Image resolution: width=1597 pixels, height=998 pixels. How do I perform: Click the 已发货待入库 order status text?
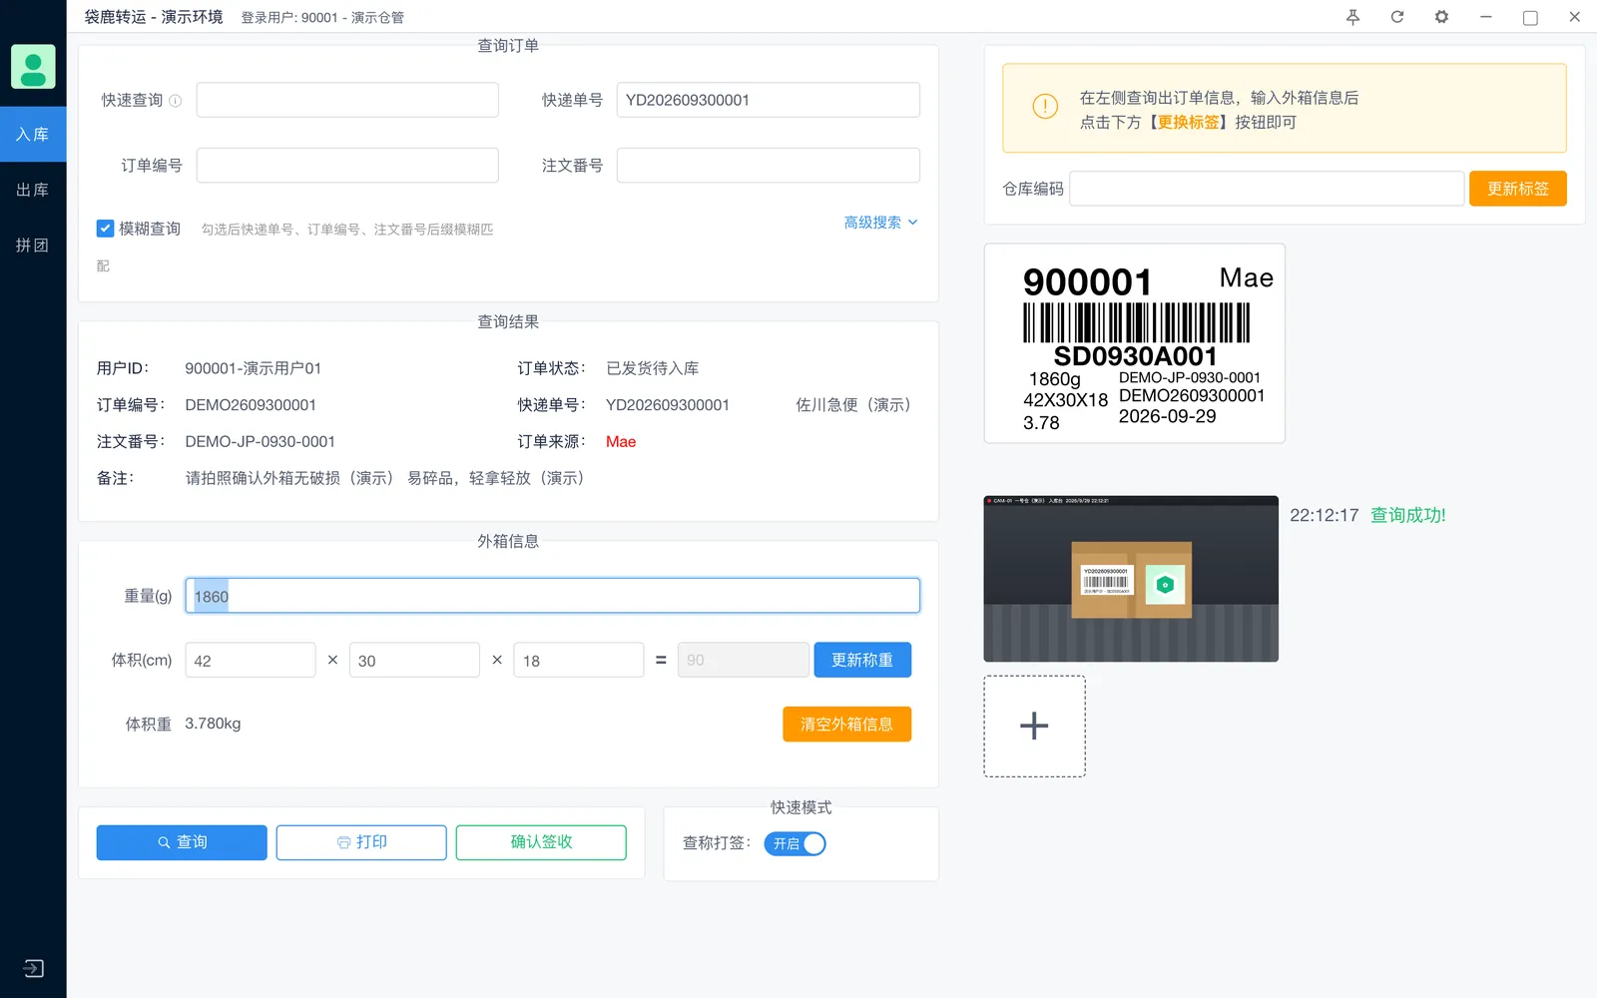click(x=653, y=368)
